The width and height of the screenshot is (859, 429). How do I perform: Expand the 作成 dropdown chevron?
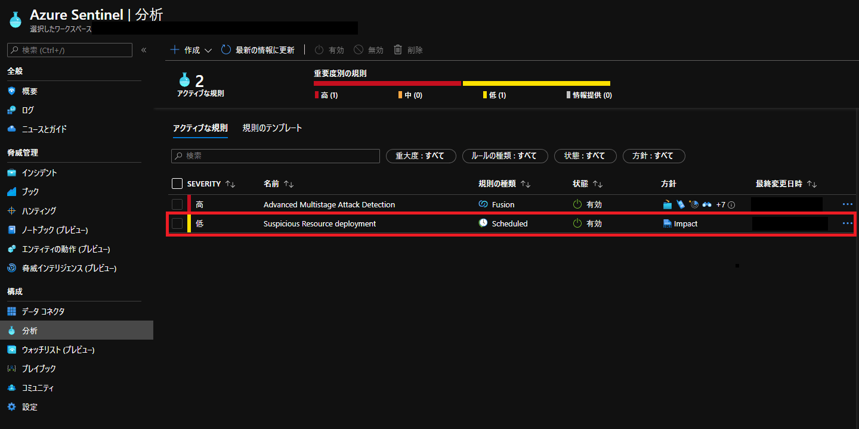click(x=208, y=51)
